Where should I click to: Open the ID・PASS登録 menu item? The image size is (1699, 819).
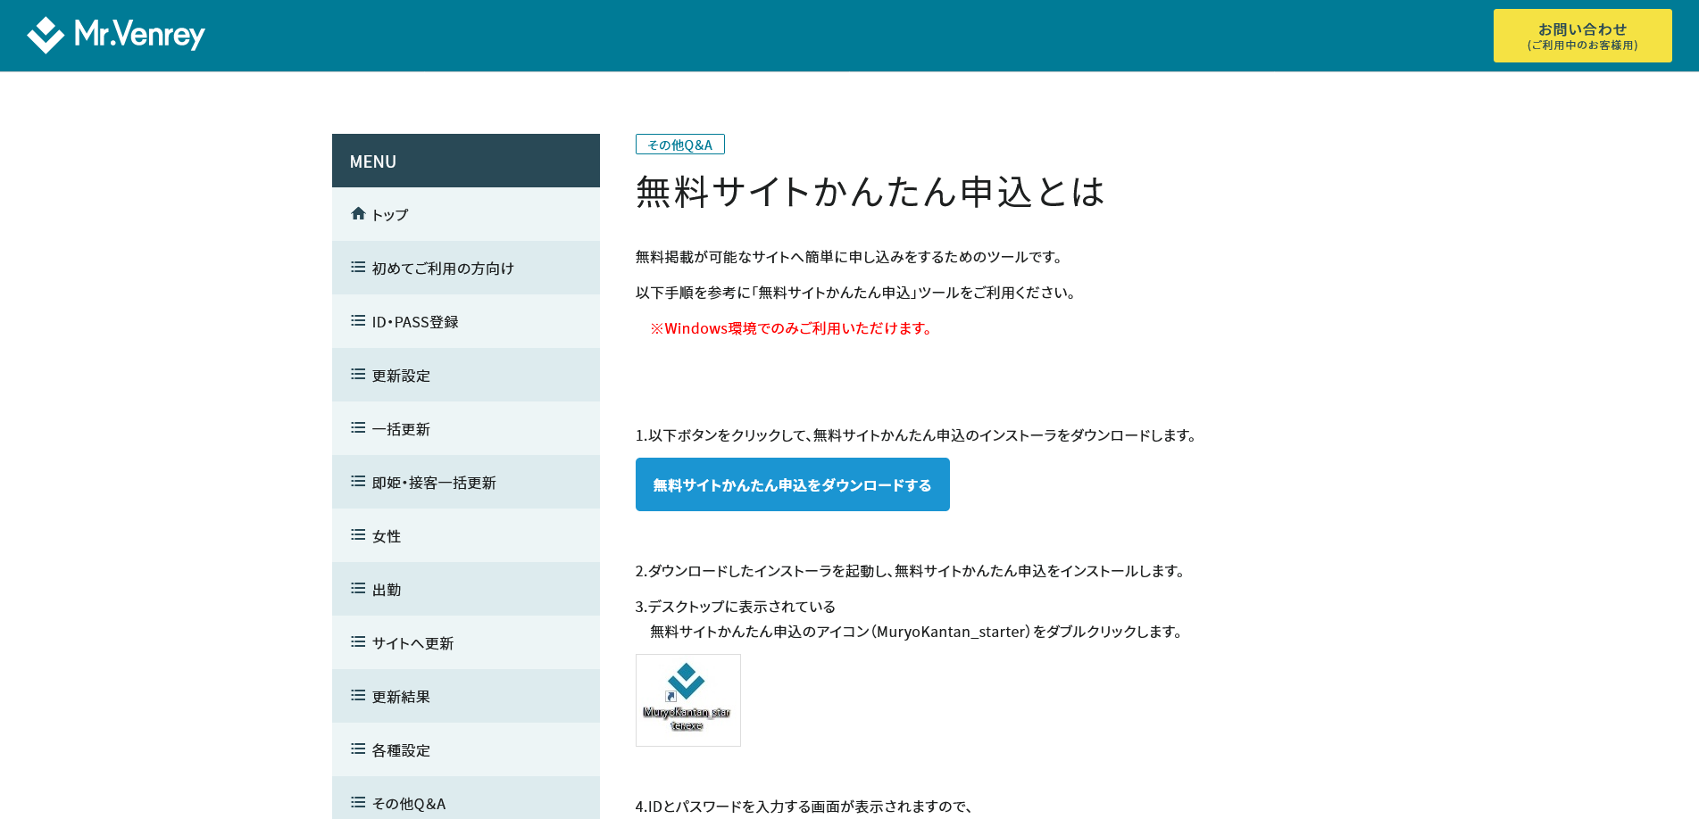pos(466,321)
